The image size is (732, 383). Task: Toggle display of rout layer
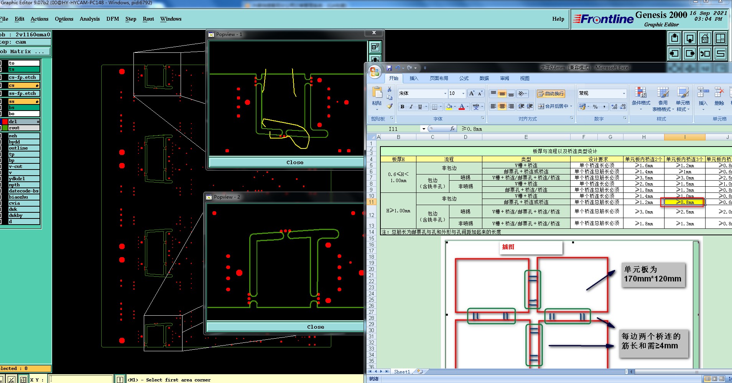[x=1, y=128]
